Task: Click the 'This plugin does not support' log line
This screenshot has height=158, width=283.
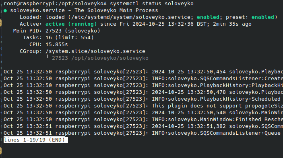Action: coord(143,106)
